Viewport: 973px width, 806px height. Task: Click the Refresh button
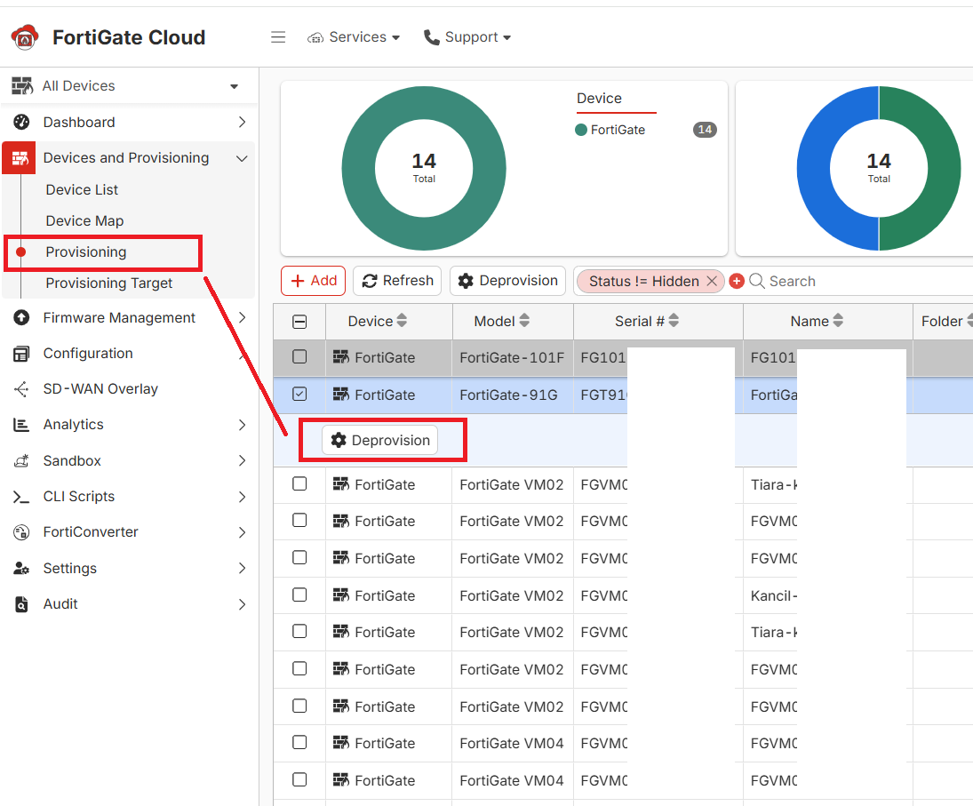398,281
